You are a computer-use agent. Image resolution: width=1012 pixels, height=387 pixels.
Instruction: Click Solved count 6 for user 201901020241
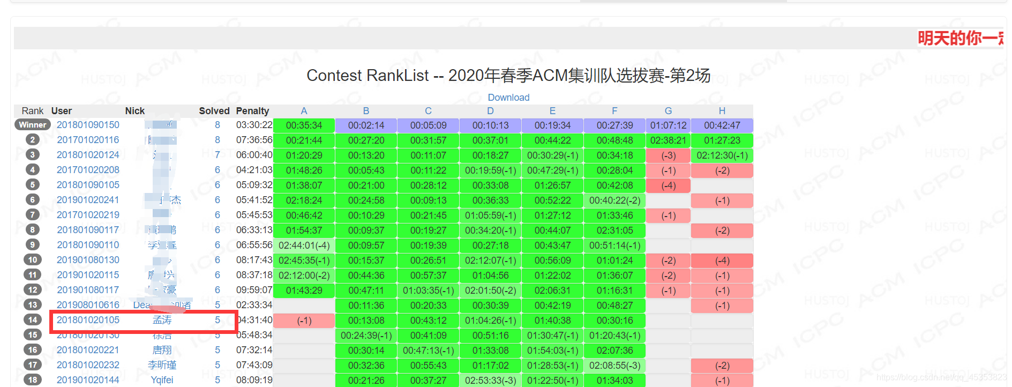218,200
